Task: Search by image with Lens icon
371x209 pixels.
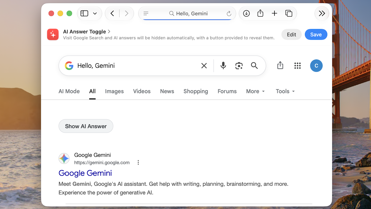Action: (x=239, y=66)
